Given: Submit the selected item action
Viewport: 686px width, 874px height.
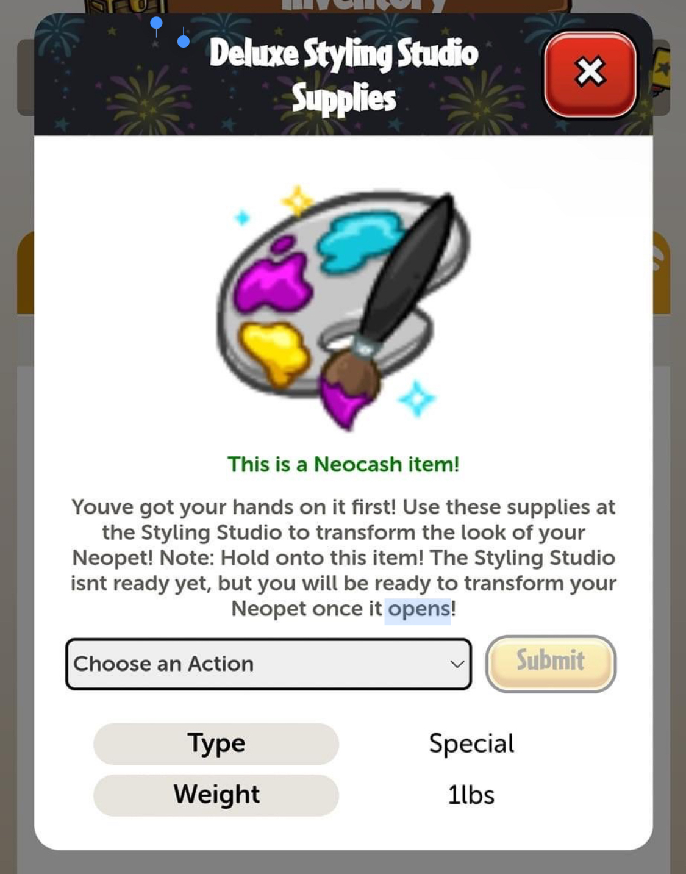Looking at the screenshot, I should point(551,664).
